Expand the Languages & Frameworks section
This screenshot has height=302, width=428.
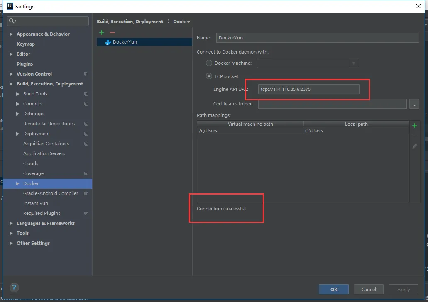[x=11, y=223]
